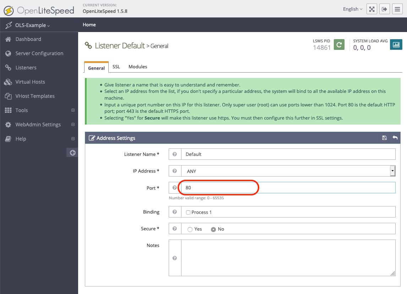Screen dimensions: 407x294
Task: Switch to the Modules tab
Action: (138, 67)
